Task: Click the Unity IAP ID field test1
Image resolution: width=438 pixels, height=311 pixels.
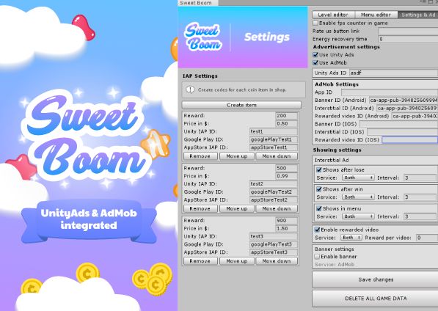Action: (x=274, y=131)
